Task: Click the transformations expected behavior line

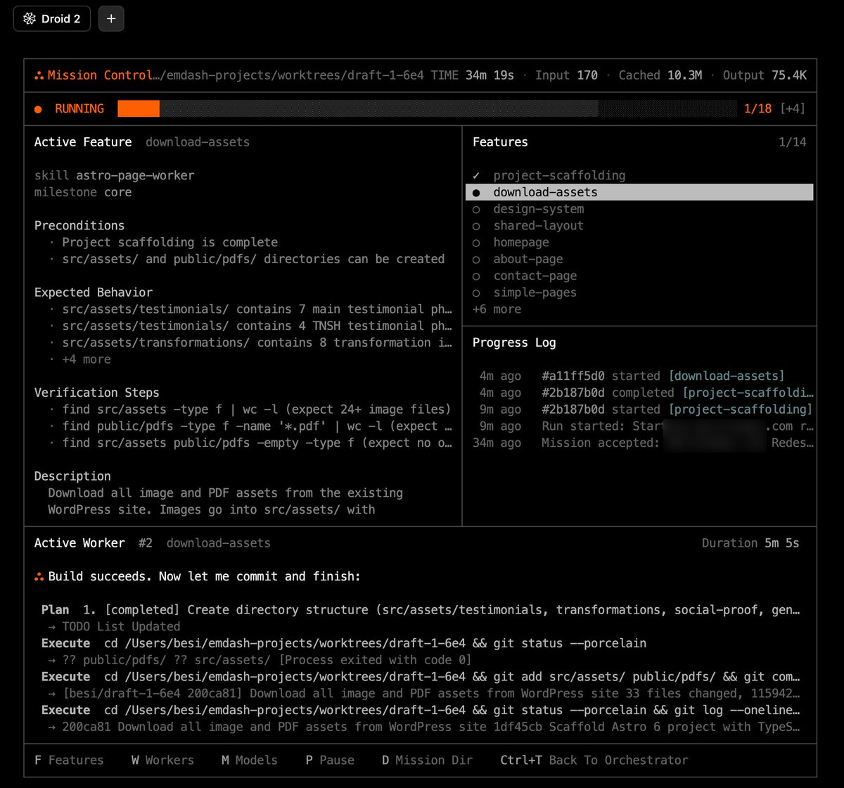Action: click(257, 343)
